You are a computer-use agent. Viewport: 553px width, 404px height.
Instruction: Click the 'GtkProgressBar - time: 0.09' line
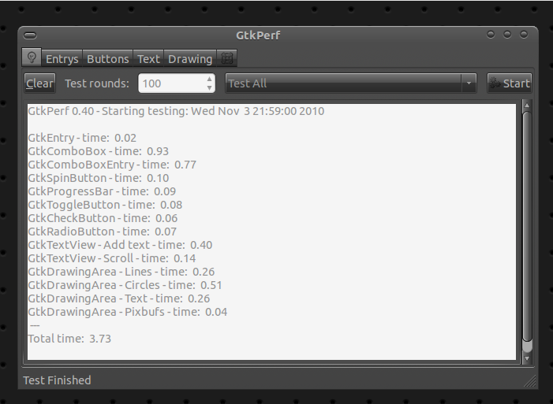click(x=102, y=191)
